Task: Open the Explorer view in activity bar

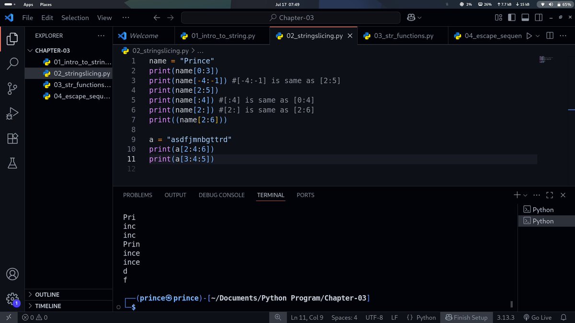Action: (12, 39)
